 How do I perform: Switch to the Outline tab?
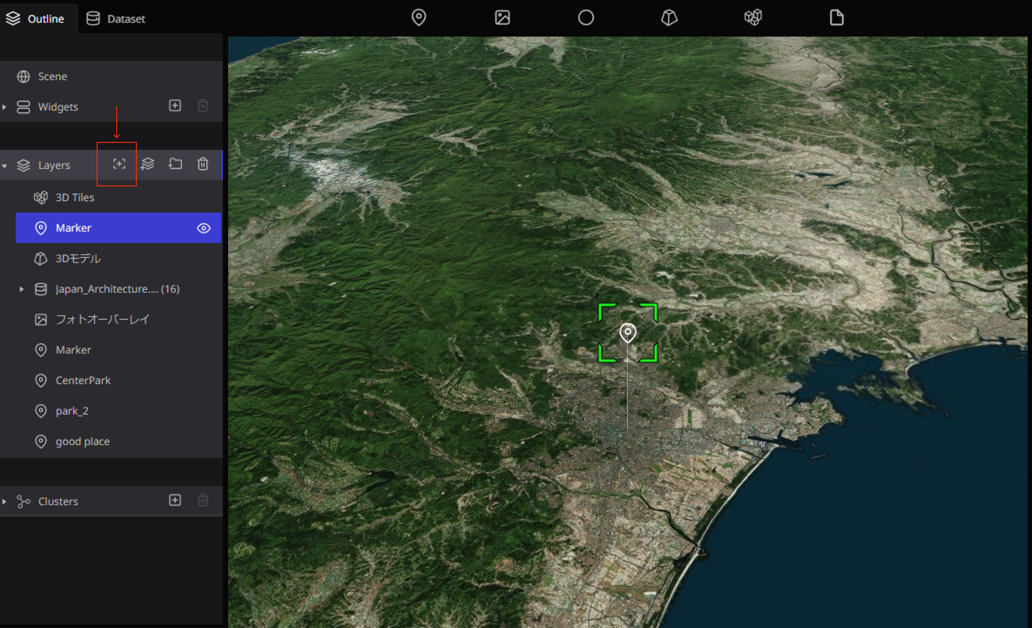[39, 19]
